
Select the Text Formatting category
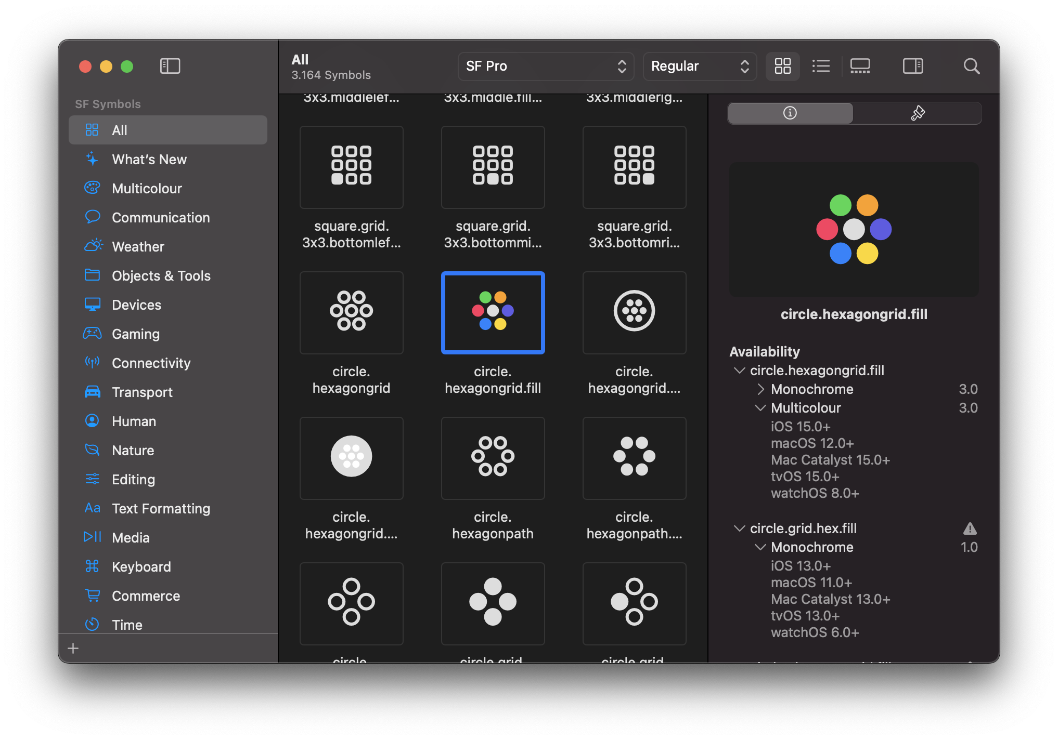coord(161,508)
